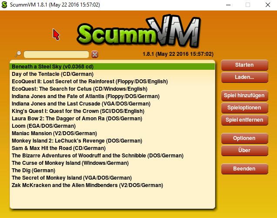Open global Optionen settings
Image resolution: width=277 pixels, height=218 pixels.
(244, 138)
